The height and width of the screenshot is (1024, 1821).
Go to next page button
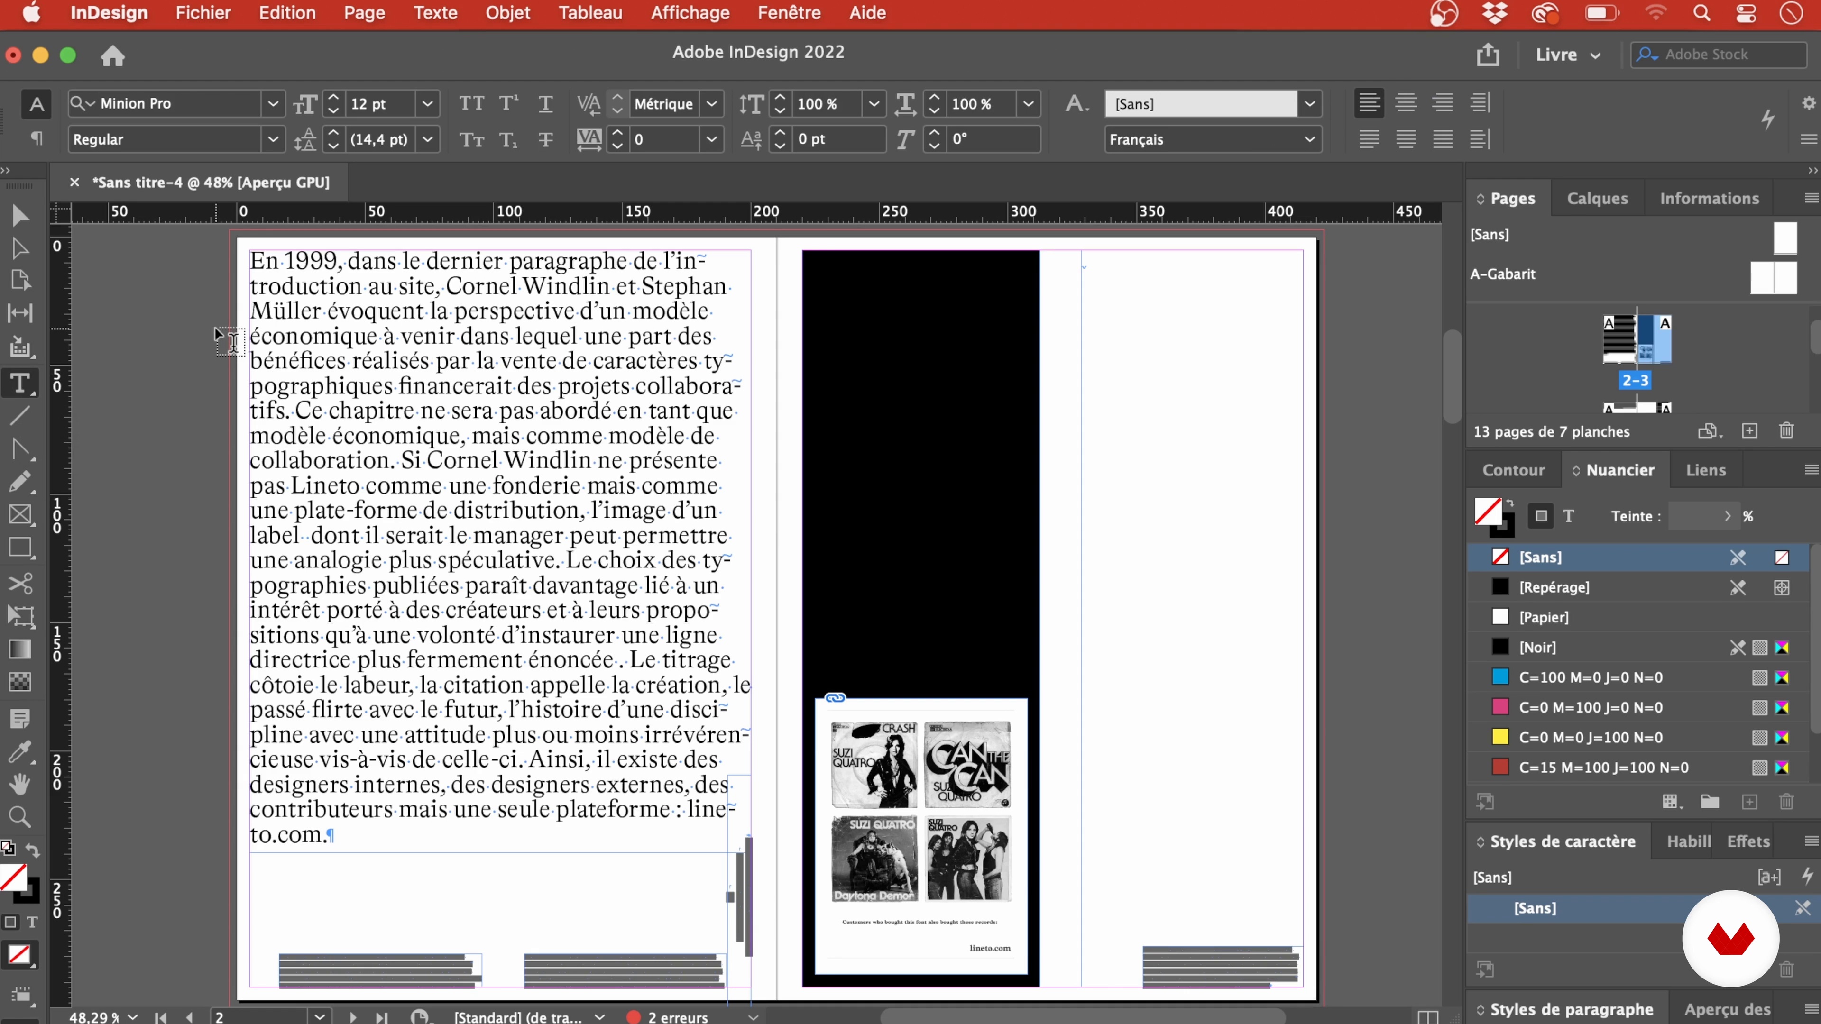(353, 1017)
